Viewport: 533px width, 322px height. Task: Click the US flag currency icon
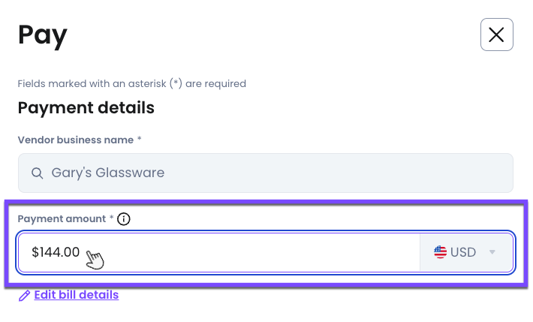(441, 252)
